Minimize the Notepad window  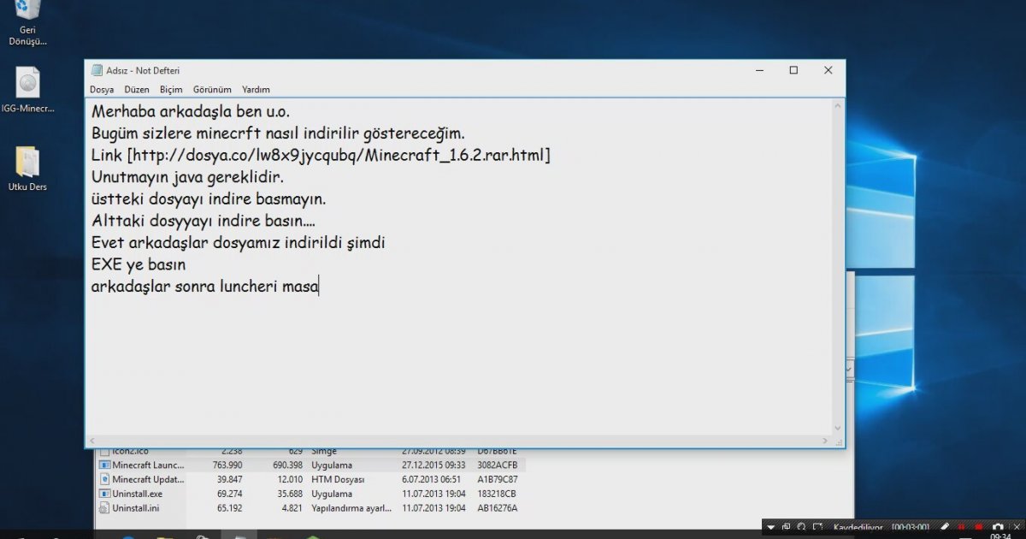(758, 70)
